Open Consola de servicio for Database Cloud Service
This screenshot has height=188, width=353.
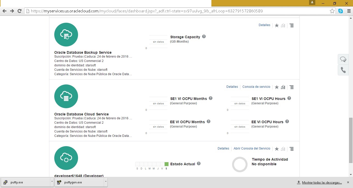tap(256, 87)
